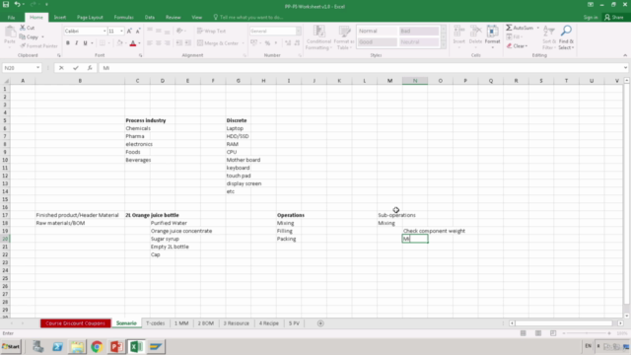Viewport: 631px width, 355px height.
Task: Toggle Italic formatting
Action: pyautogui.click(x=77, y=43)
